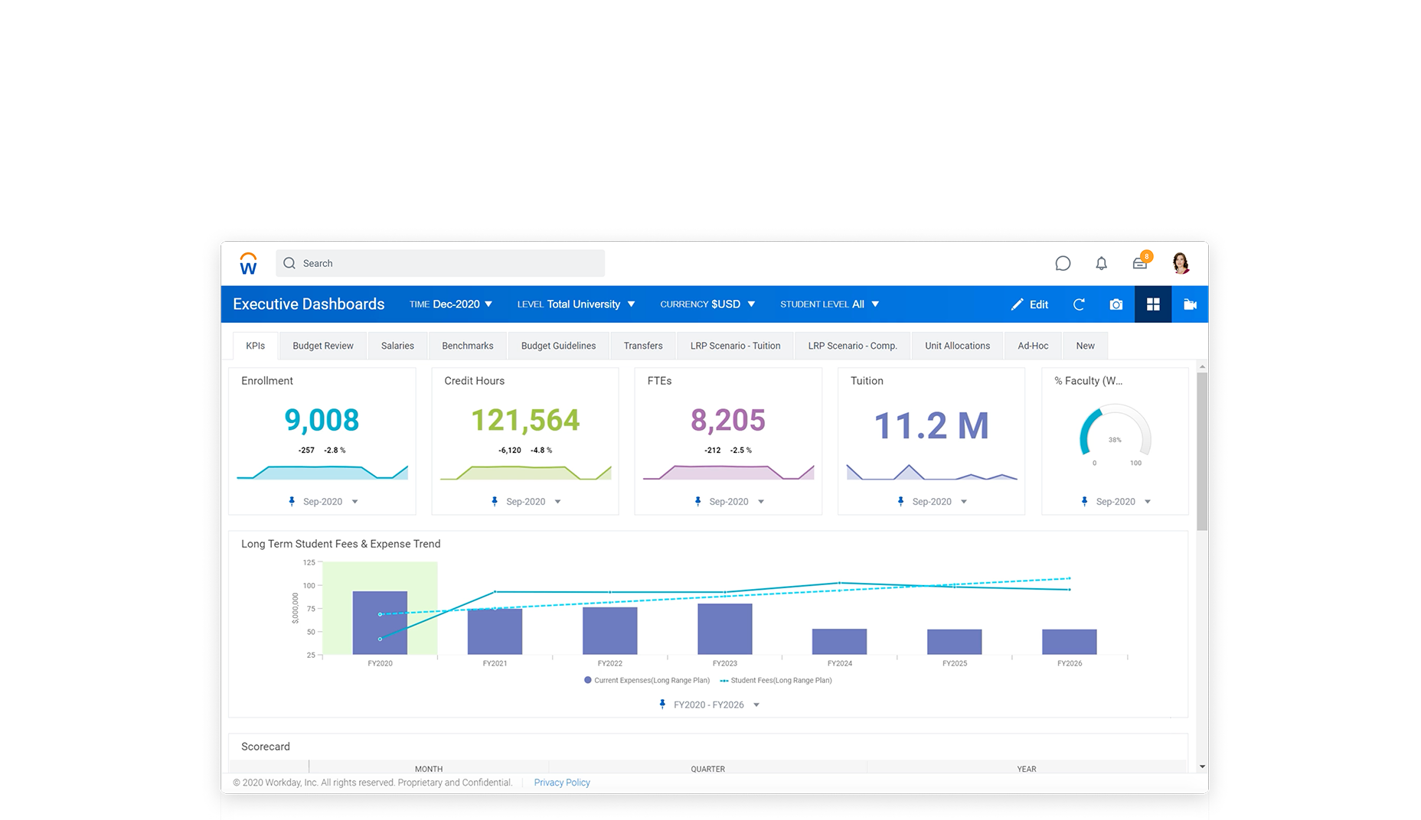Click the Workday logo icon
Viewport: 1421px width, 820px height.
pos(248,263)
